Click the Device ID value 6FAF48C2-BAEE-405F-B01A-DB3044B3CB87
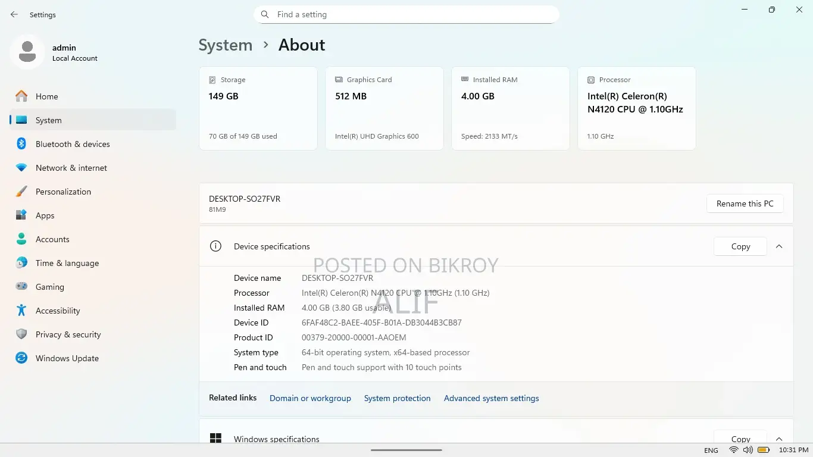813x457 pixels. (x=382, y=323)
